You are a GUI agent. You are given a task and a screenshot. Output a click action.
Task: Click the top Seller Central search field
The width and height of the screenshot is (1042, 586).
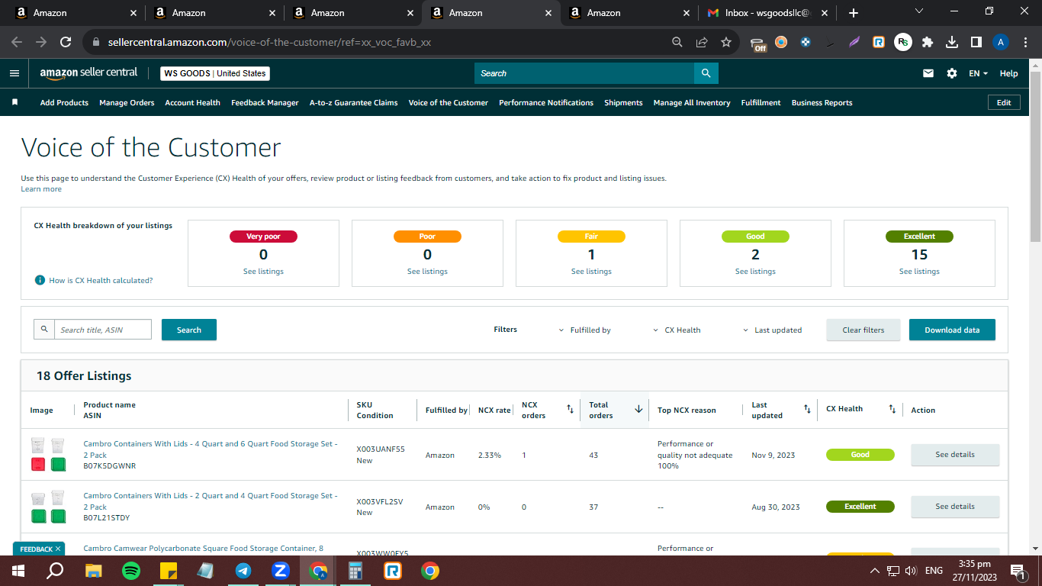tap(584, 73)
